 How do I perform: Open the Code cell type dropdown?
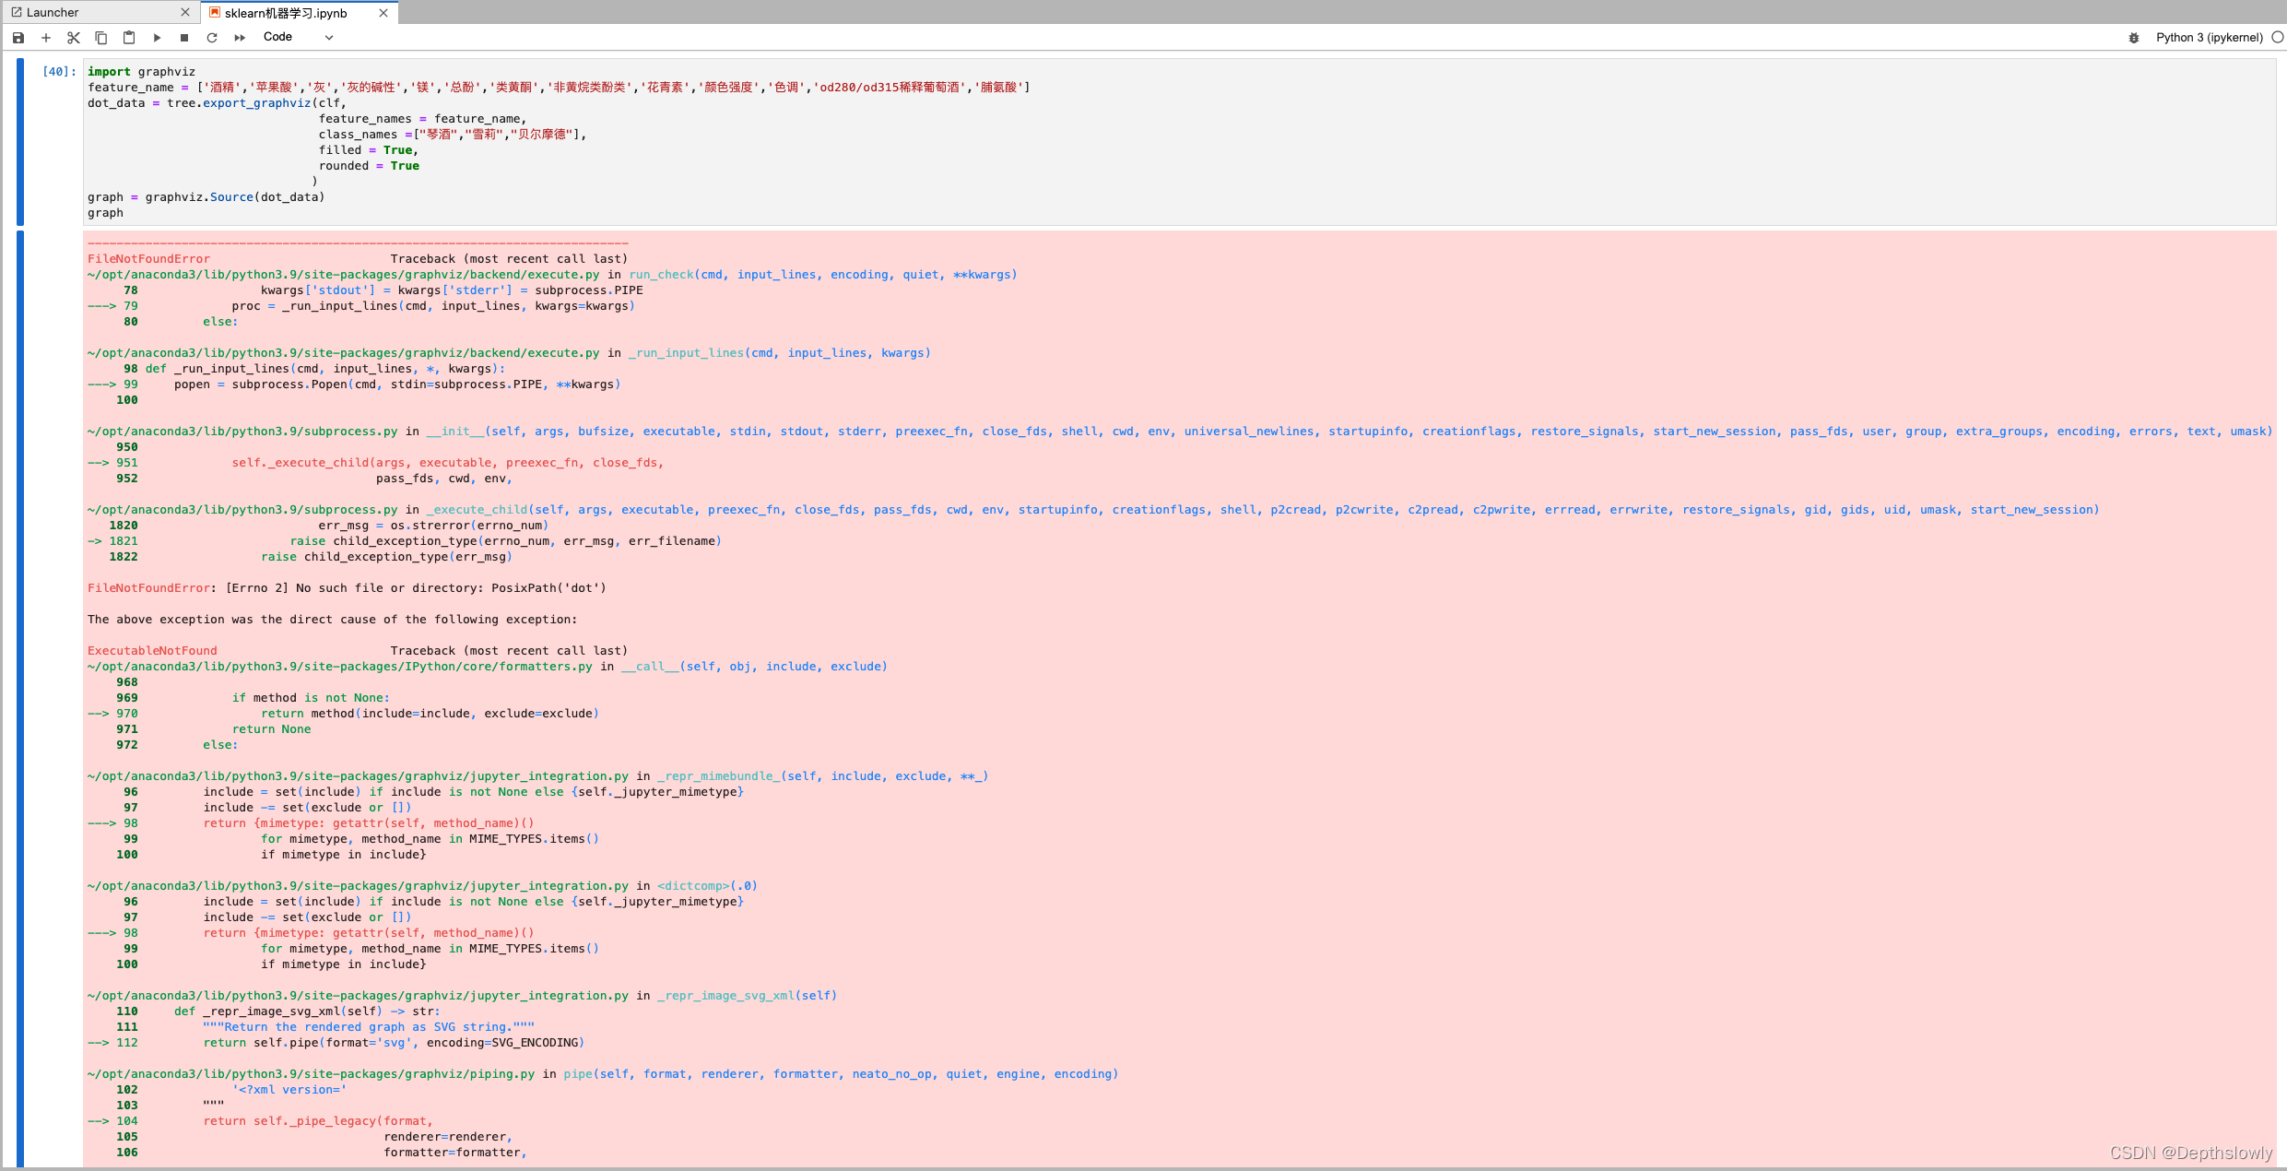(x=298, y=38)
